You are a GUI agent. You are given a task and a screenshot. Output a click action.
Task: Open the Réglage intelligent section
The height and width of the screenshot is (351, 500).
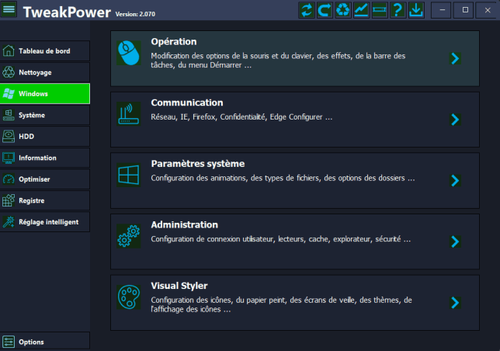[45, 221]
